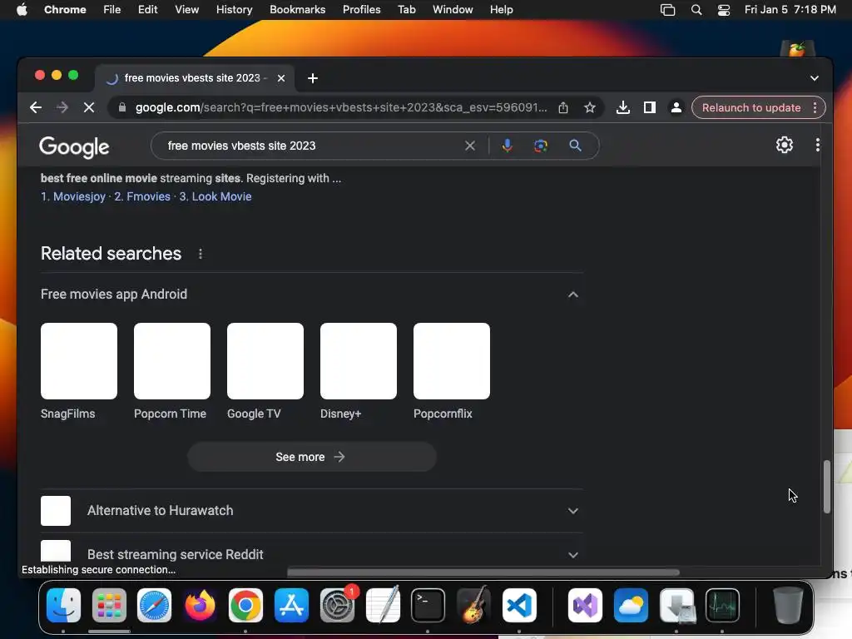Click the browser back arrow
Screen dimensions: 852x639
click(x=36, y=107)
